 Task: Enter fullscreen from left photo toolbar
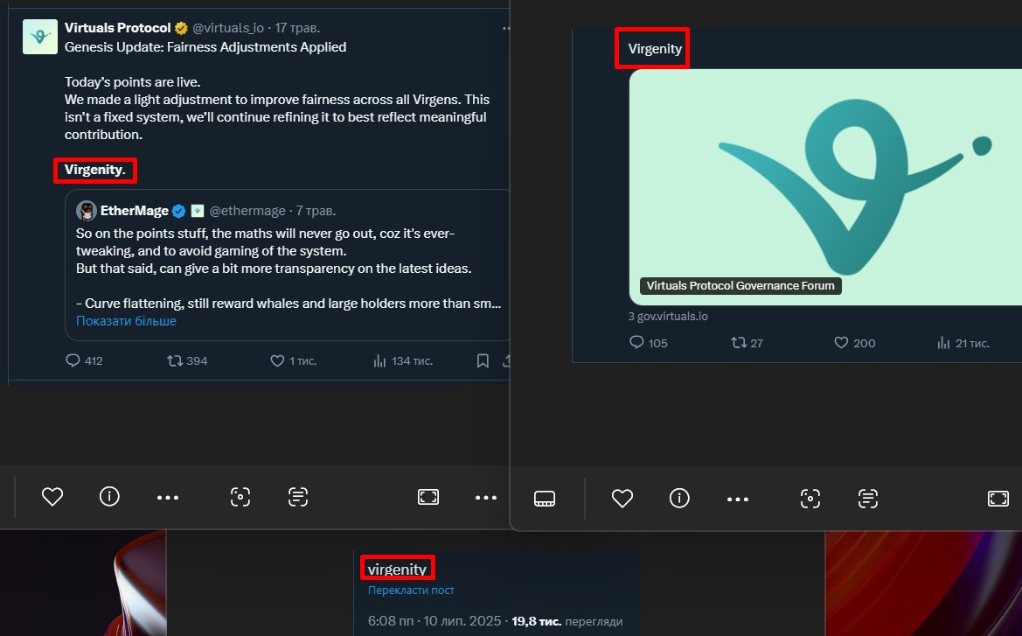pos(428,497)
